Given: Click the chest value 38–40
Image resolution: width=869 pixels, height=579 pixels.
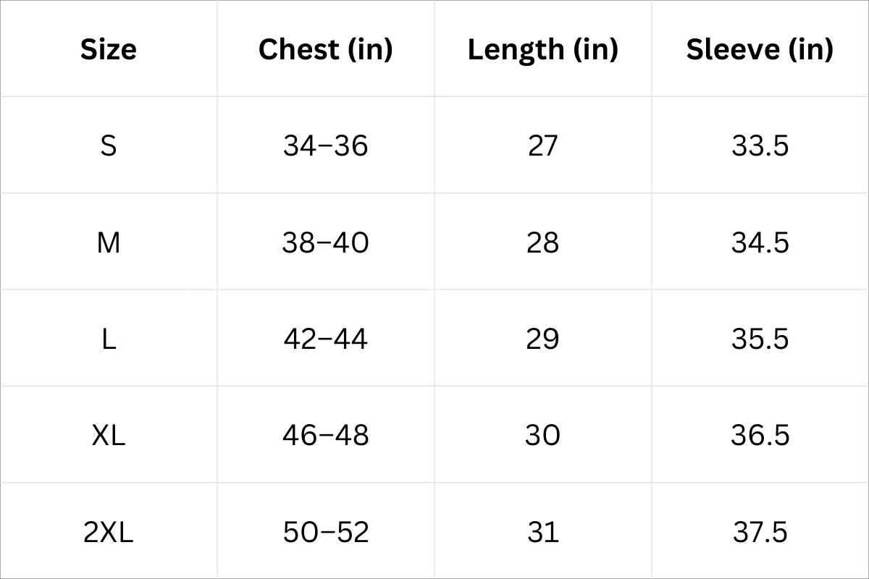Looking at the screenshot, I should coord(325,242).
